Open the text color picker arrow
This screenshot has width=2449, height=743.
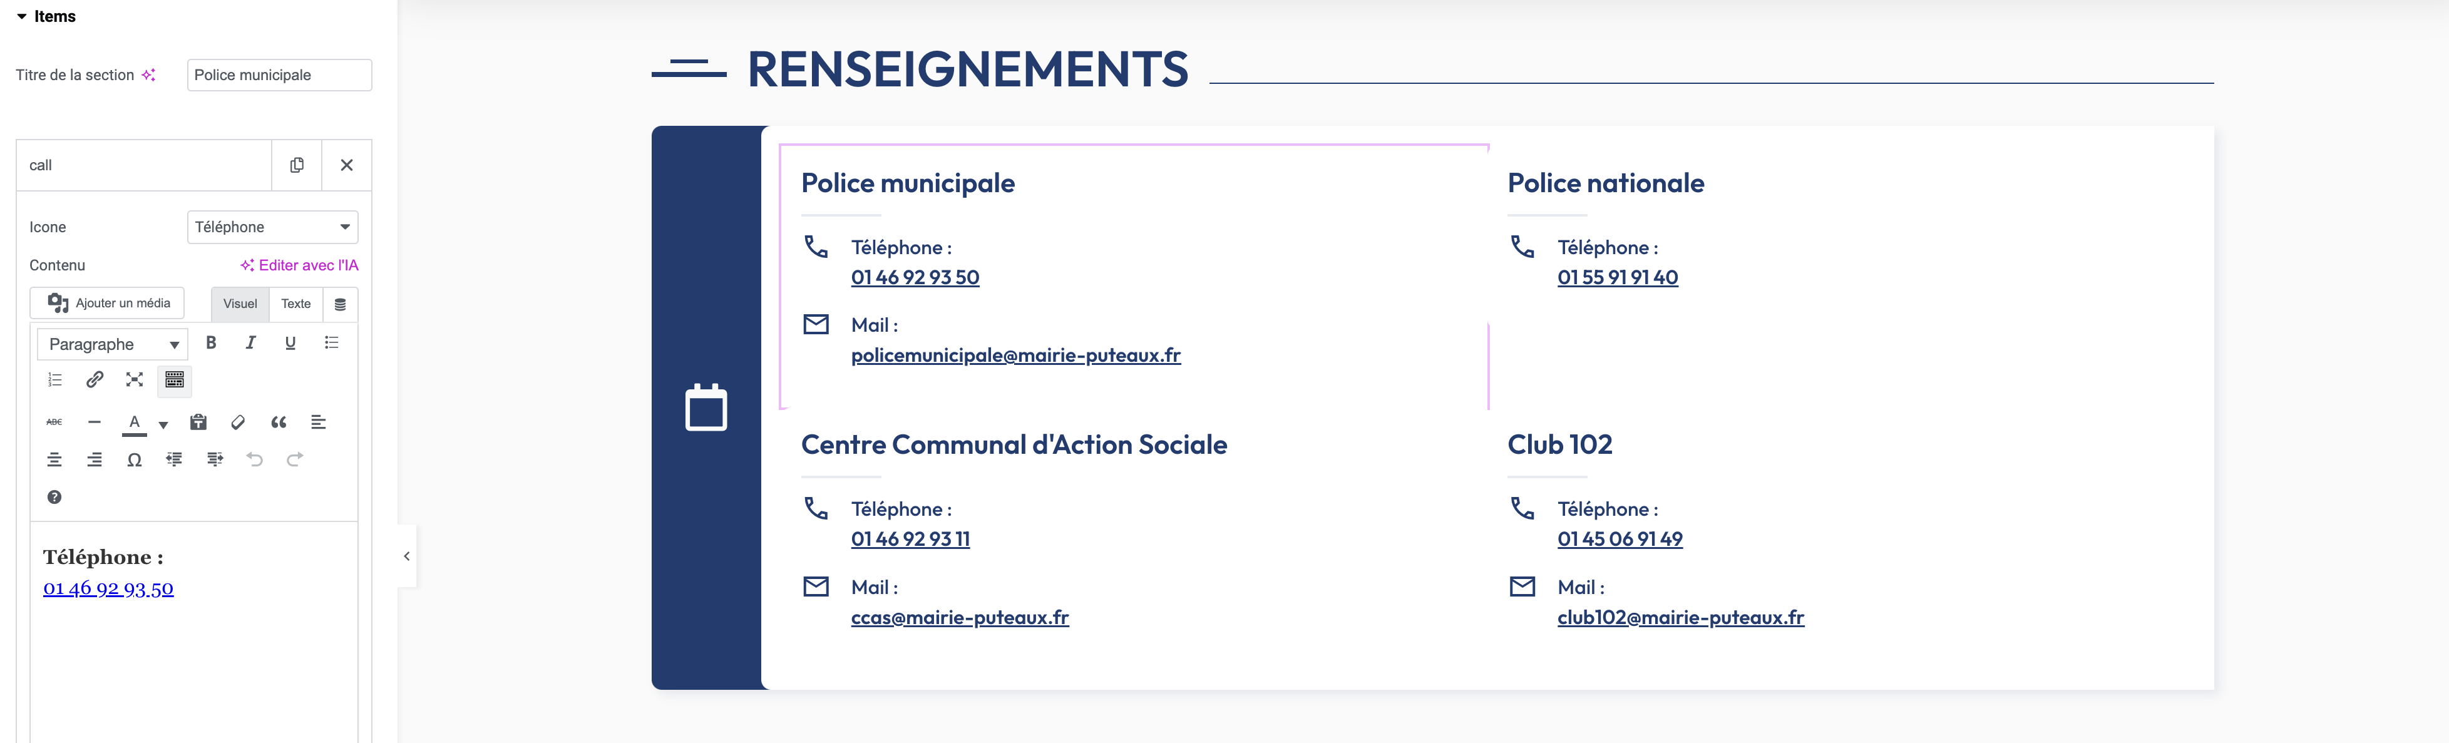pos(163,425)
